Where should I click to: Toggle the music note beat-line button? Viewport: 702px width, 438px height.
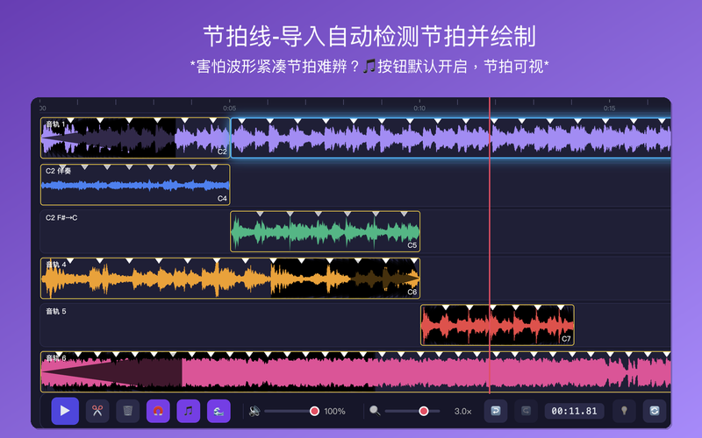(189, 411)
